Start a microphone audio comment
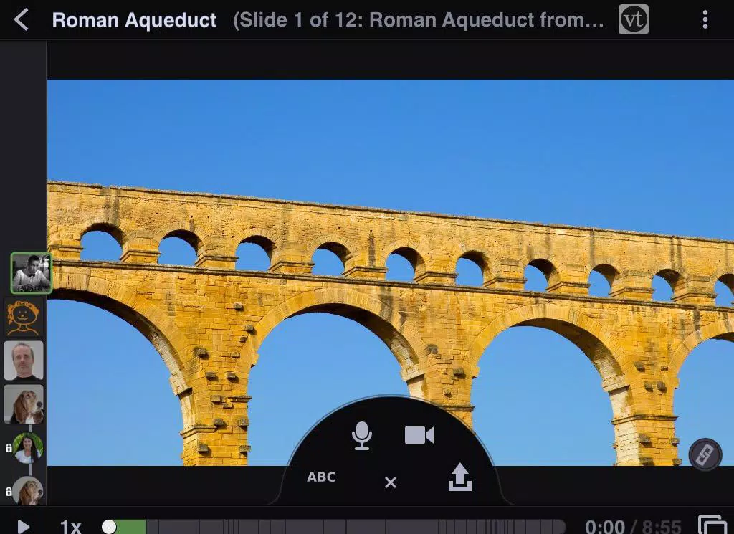Viewport: 734px width, 534px height. click(362, 436)
